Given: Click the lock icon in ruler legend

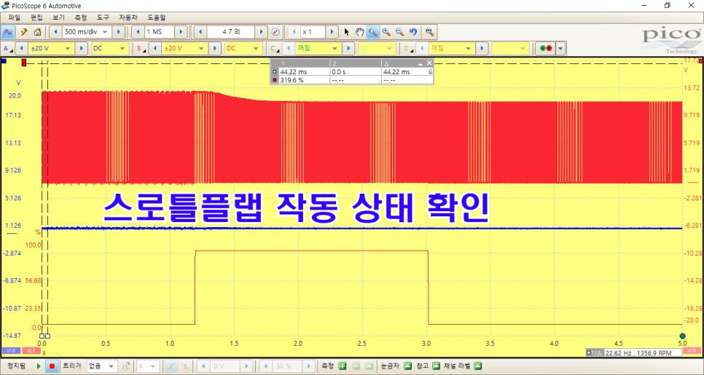Looking at the screenshot, I should coord(430,72).
